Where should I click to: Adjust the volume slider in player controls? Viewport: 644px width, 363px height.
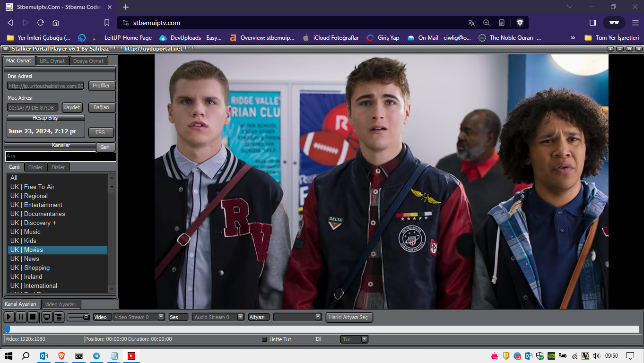click(x=78, y=317)
